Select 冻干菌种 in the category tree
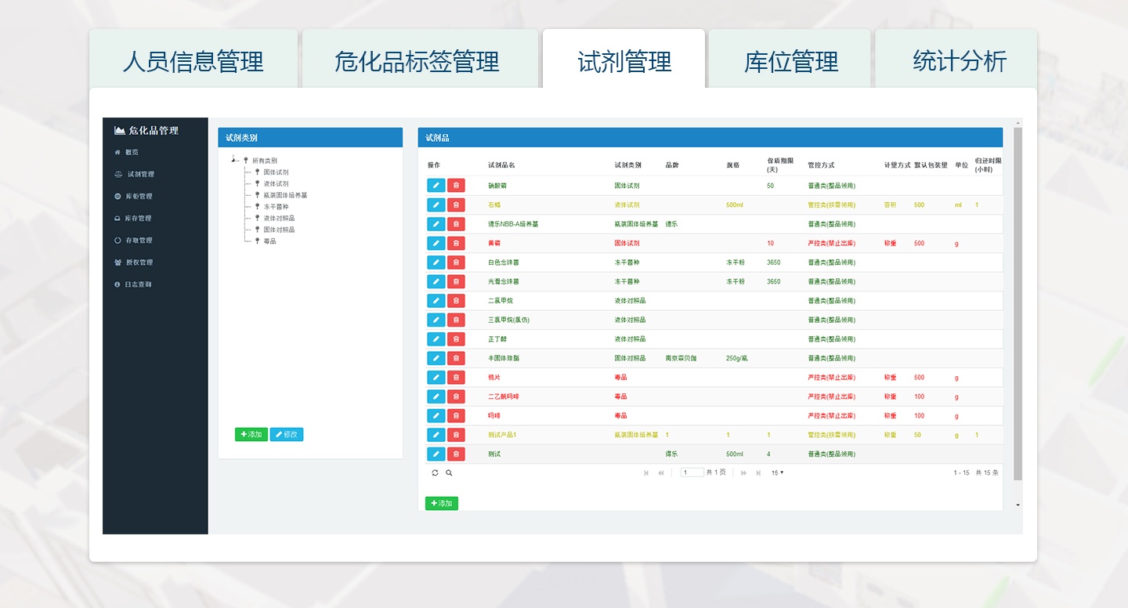The height and width of the screenshot is (608, 1128). point(276,207)
